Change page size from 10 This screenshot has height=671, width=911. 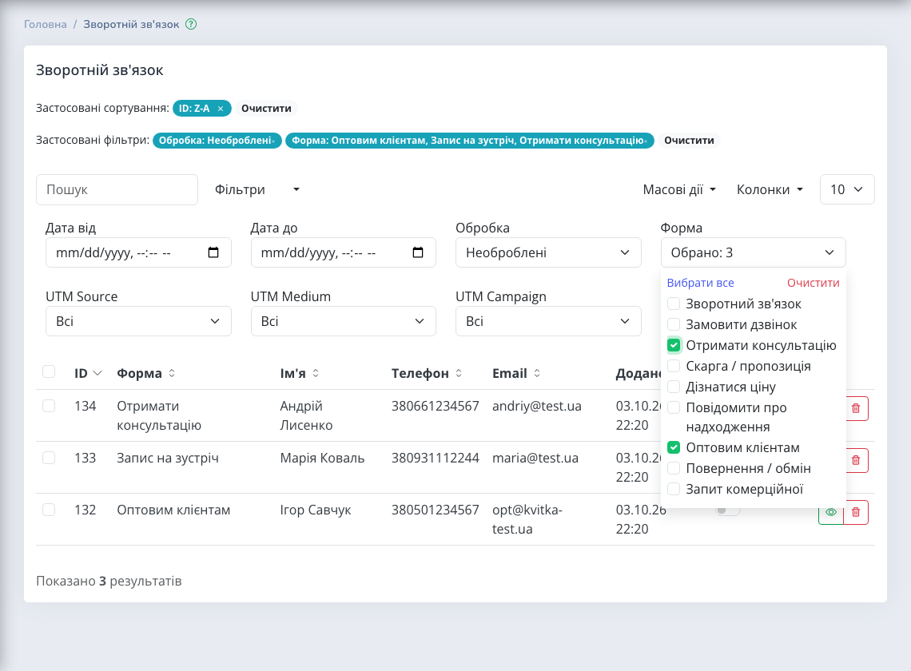coord(847,189)
